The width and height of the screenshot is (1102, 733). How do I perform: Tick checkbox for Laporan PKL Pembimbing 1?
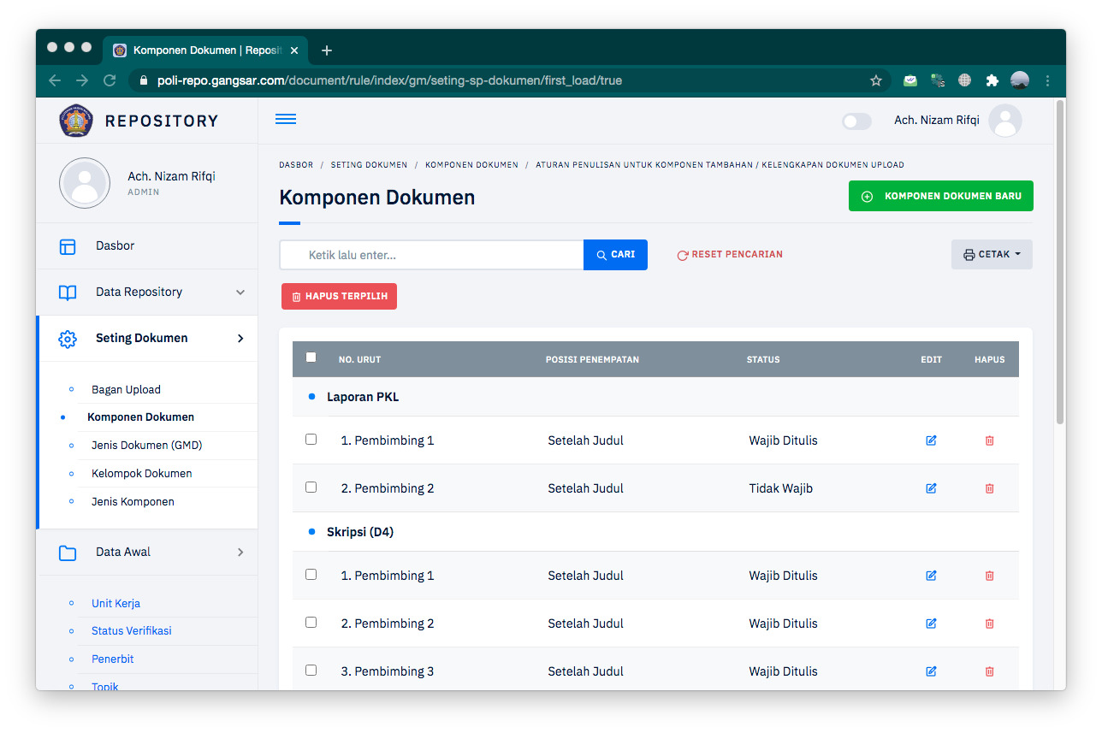click(311, 440)
